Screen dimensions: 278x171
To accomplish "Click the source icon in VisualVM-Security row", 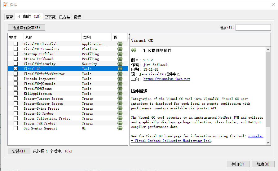I will coord(120,64).
